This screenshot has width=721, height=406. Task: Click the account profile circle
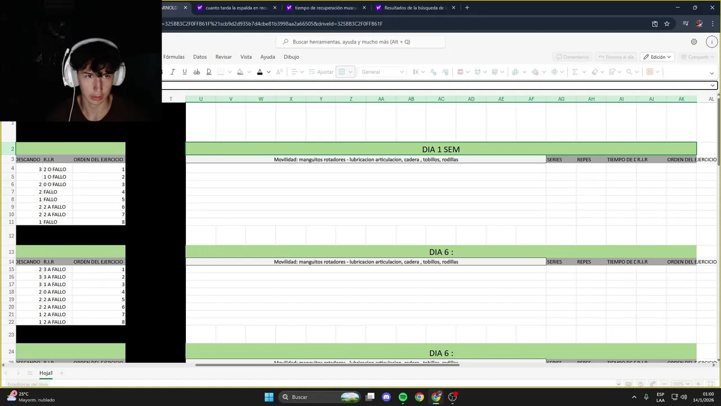tap(712, 42)
